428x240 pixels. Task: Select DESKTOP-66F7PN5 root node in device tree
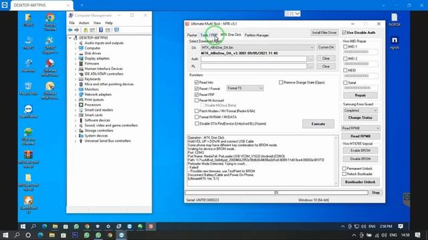pos(94,38)
